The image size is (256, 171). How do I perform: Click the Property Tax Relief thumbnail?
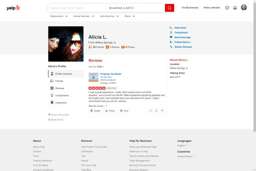pyautogui.click(x=93, y=77)
